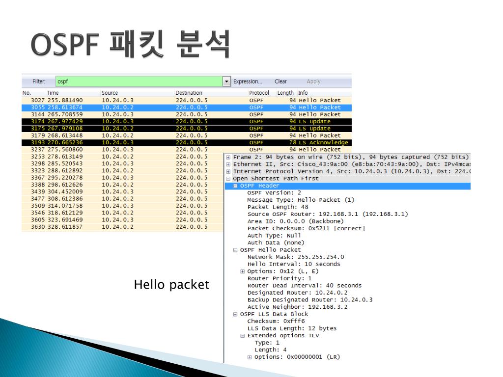Screen dimensions: 503x377
Task: Click Router Dead Interval: 40 seconds
Action: click(305, 286)
